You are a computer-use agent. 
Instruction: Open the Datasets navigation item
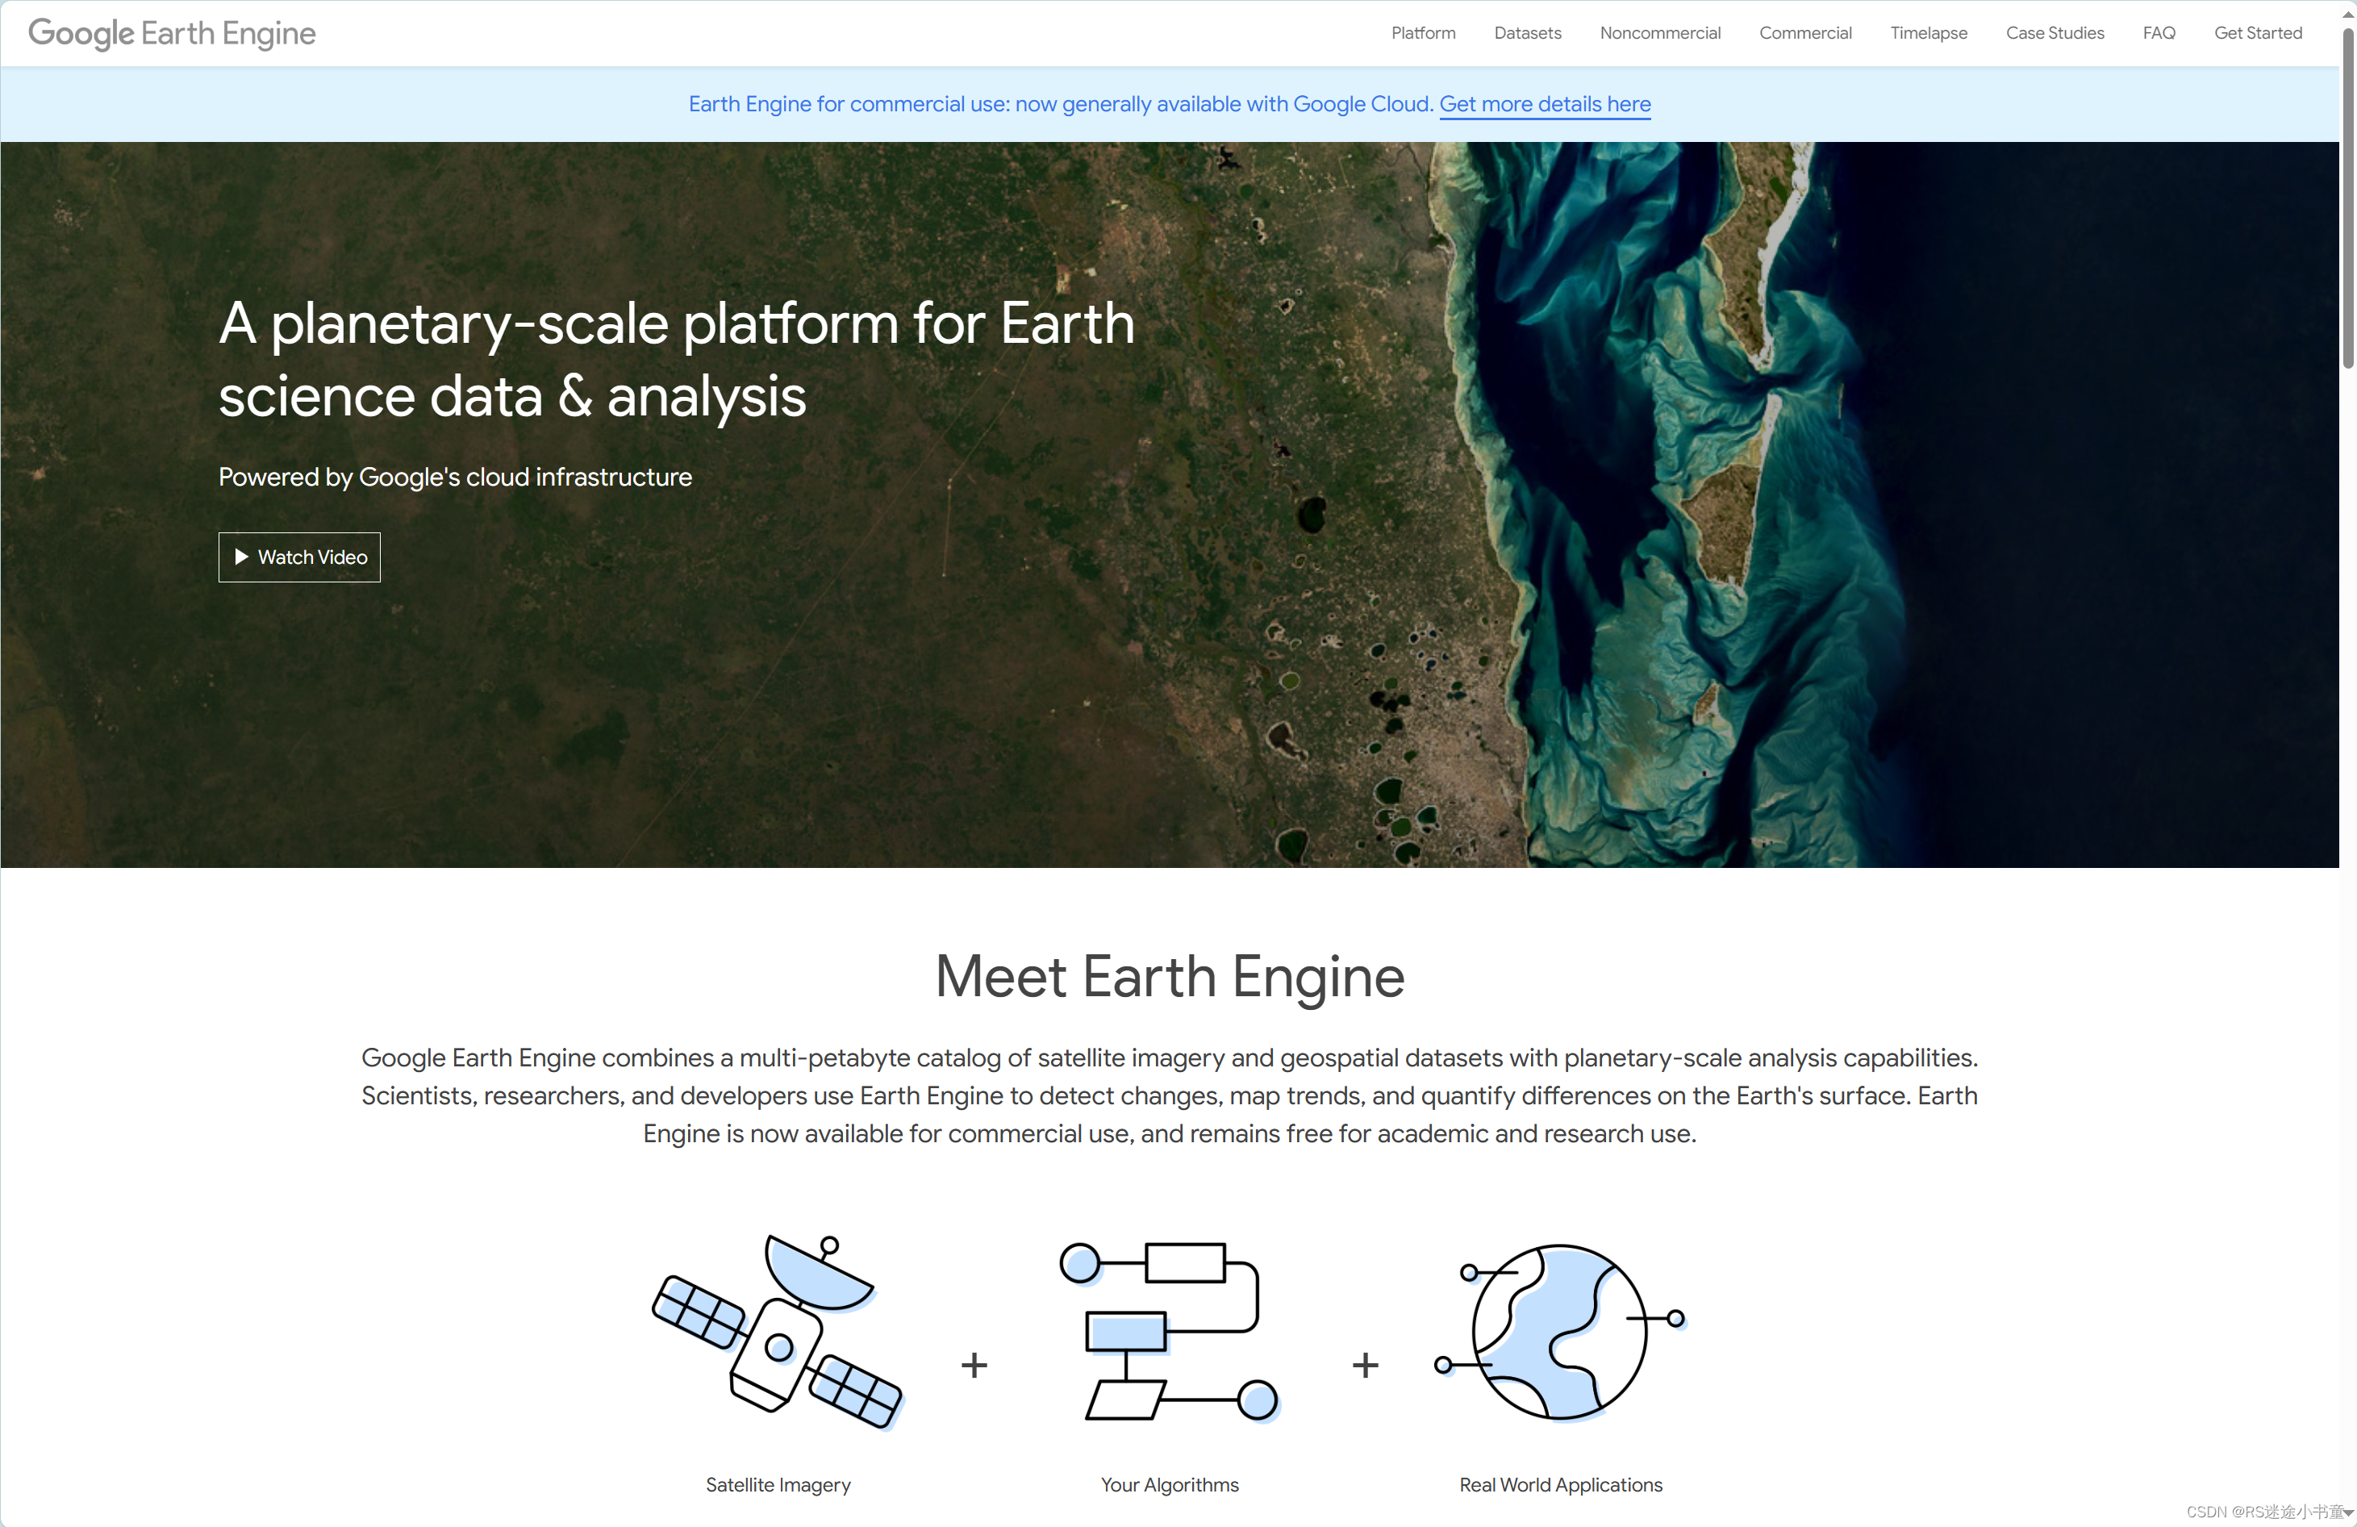click(x=1527, y=33)
